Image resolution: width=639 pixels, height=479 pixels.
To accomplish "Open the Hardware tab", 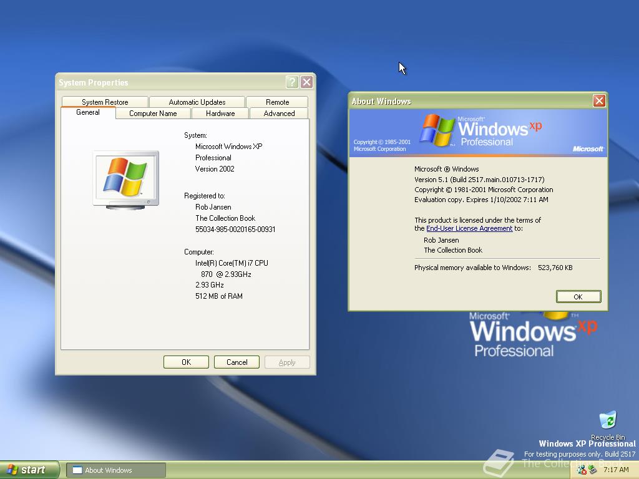I will (220, 114).
